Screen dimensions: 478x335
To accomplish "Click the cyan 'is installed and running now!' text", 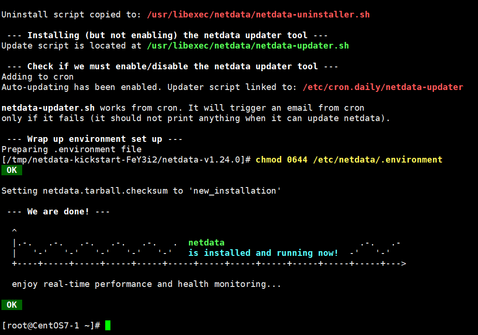I will click(263, 253).
